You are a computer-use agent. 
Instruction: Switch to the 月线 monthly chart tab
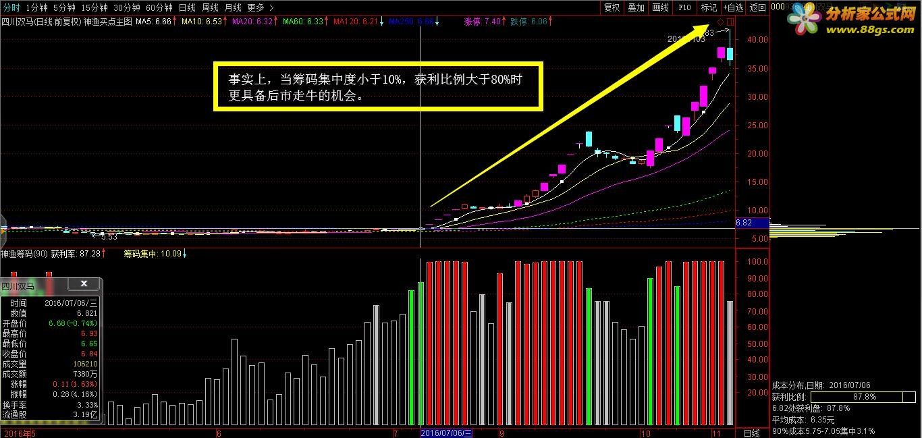point(233,7)
